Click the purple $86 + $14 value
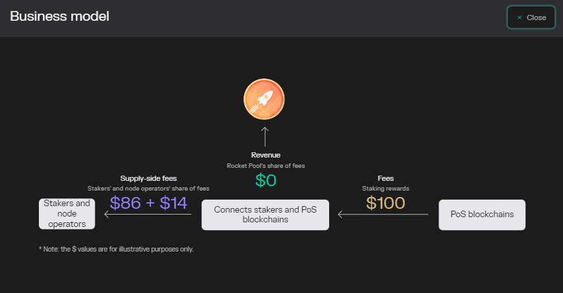This screenshot has width=563, height=293. (x=148, y=203)
